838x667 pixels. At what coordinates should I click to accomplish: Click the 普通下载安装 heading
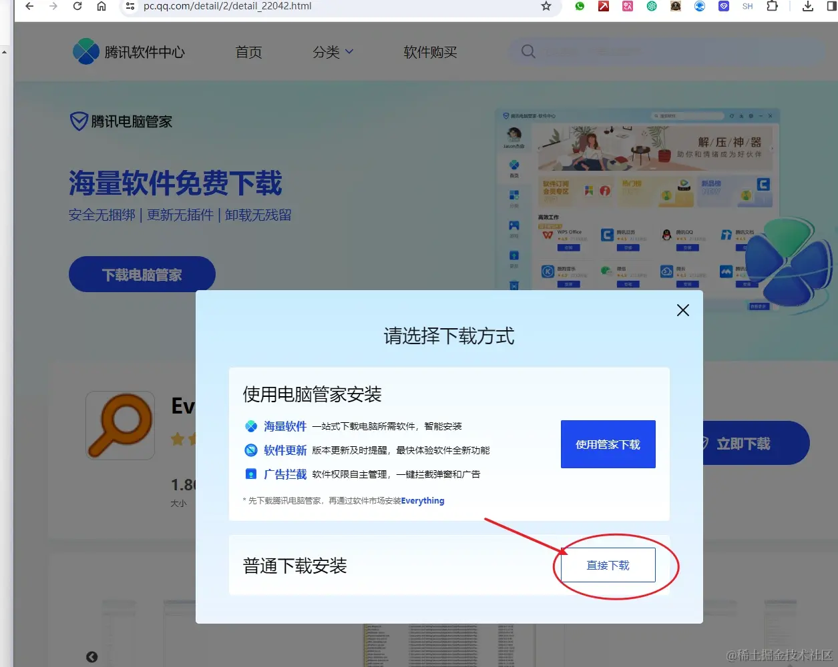click(294, 566)
